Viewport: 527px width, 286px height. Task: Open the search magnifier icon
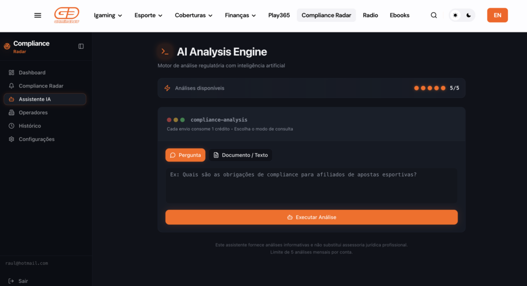click(434, 15)
